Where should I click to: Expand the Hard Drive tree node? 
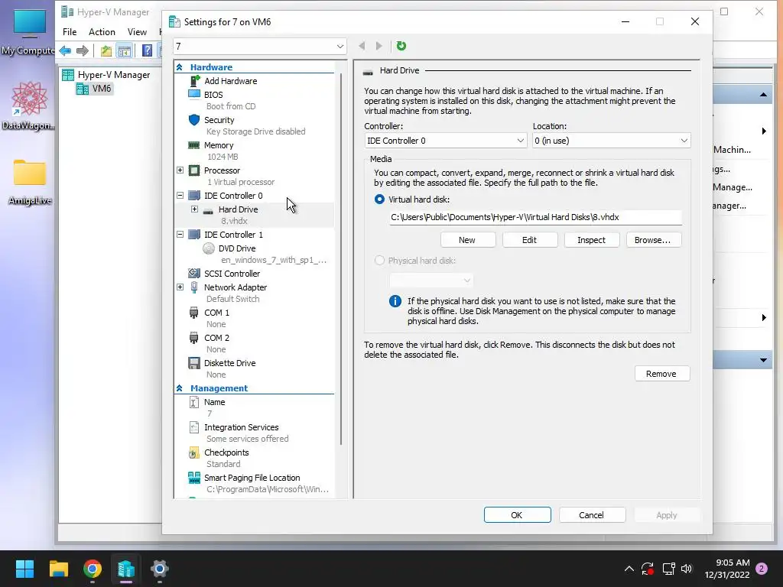coord(195,209)
